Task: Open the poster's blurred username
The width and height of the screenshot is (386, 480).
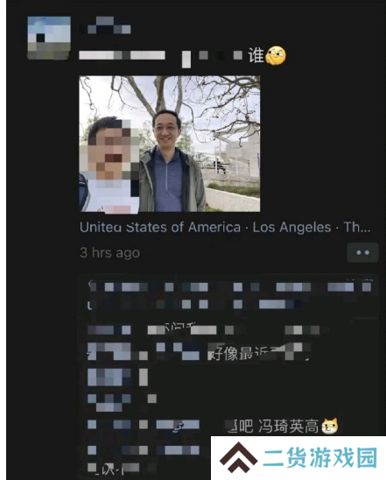Action: (x=106, y=25)
